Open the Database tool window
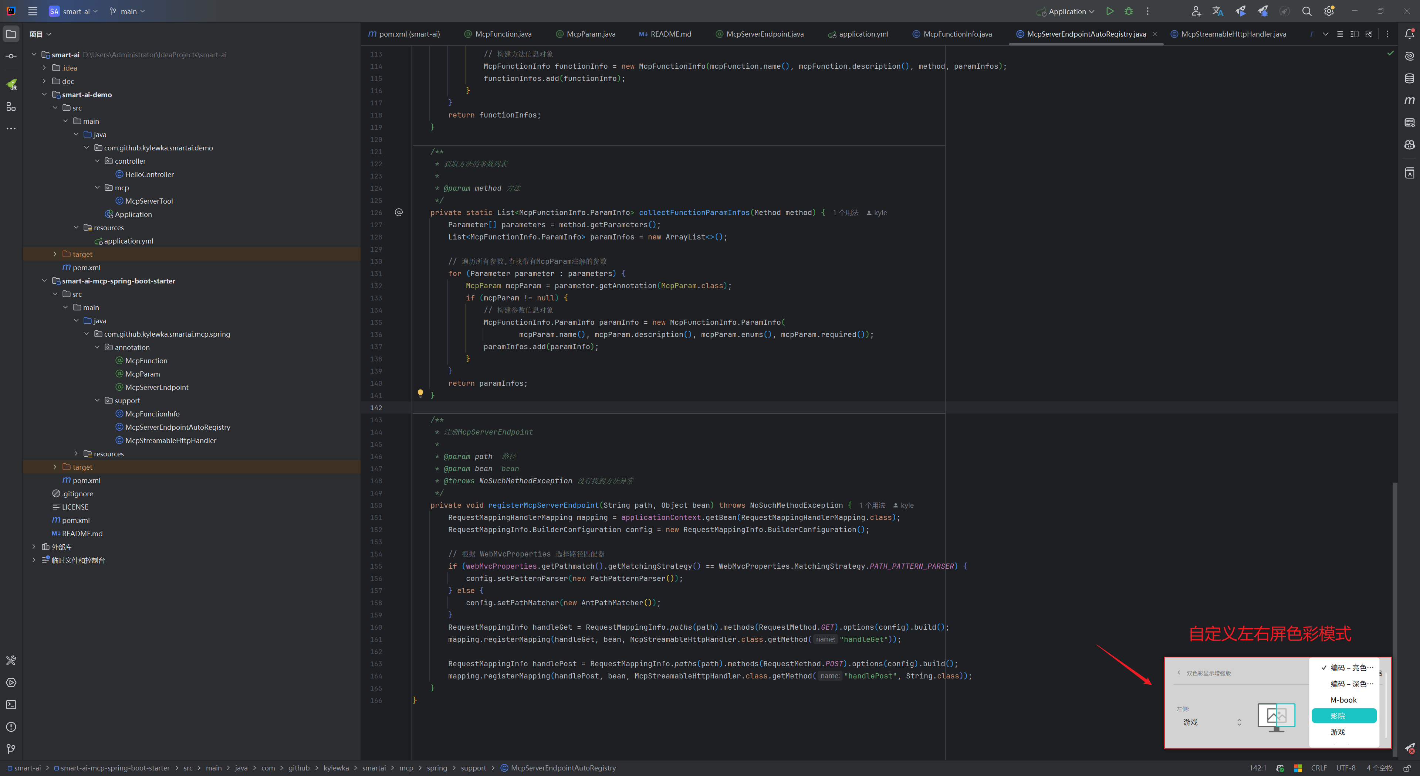The height and width of the screenshot is (776, 1420). (x=1409, y=78)
